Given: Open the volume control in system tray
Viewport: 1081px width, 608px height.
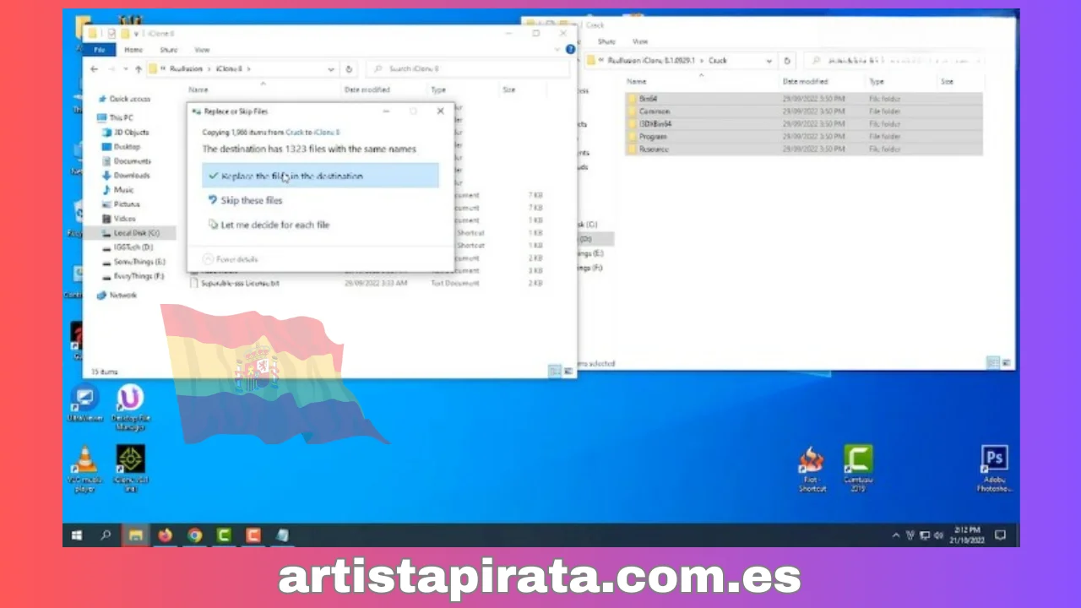Looking at the screenshot, I should tap(939, 535).
